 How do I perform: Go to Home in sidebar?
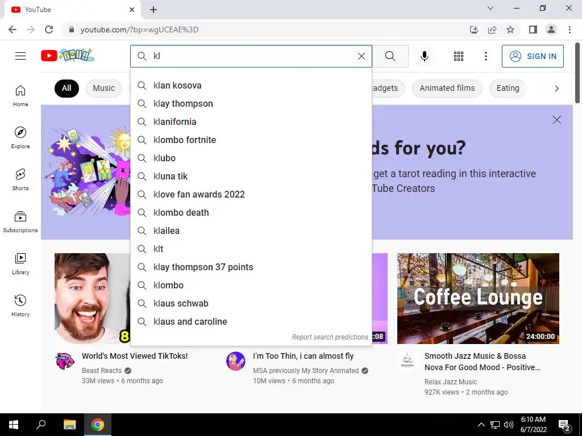coord(20,95)
